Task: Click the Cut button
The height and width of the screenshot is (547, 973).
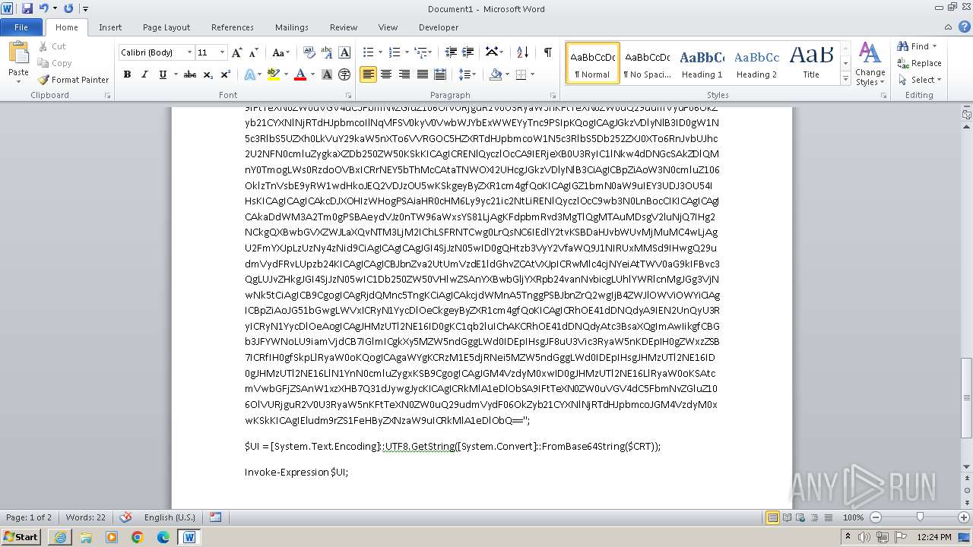Action: click(x=52, y=46)
